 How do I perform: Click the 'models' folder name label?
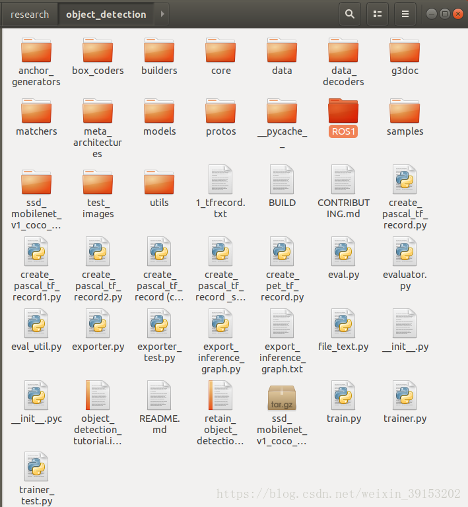point(159,131)
